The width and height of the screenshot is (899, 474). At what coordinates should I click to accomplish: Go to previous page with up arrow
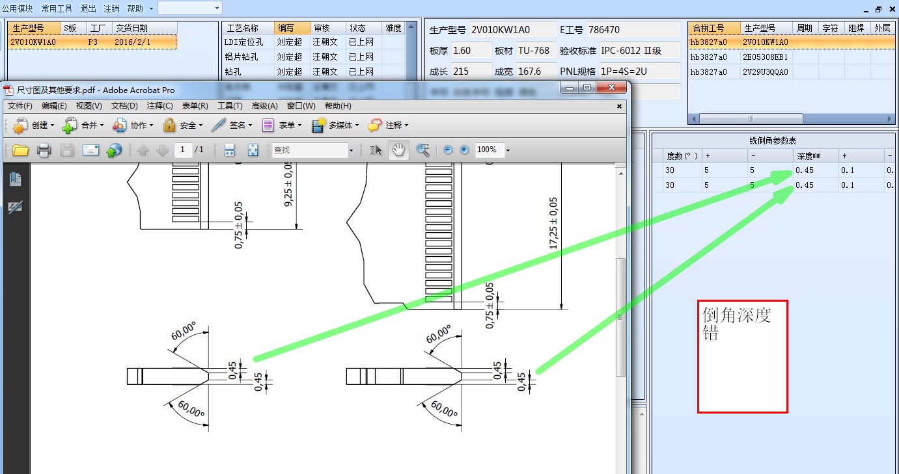pyautogui.click(x=143, y=150)
